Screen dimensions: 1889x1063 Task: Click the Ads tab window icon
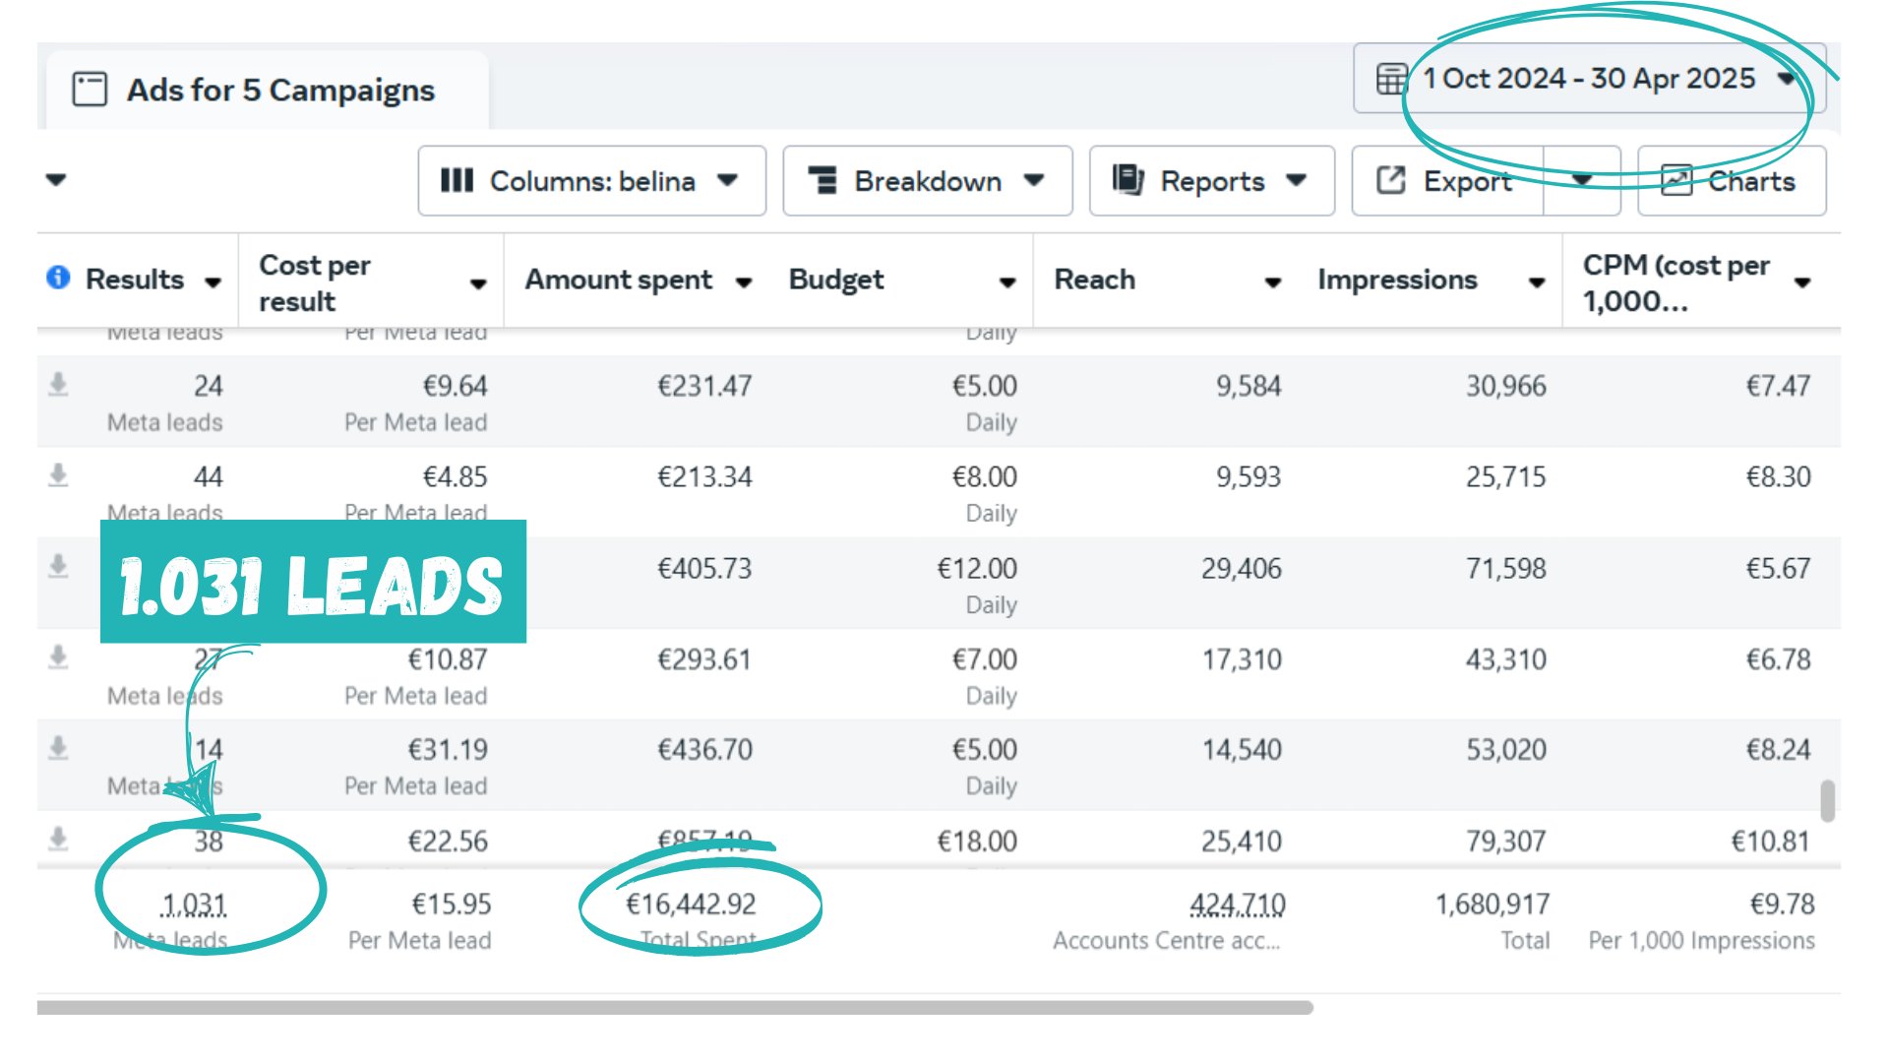tap(90, 90)
